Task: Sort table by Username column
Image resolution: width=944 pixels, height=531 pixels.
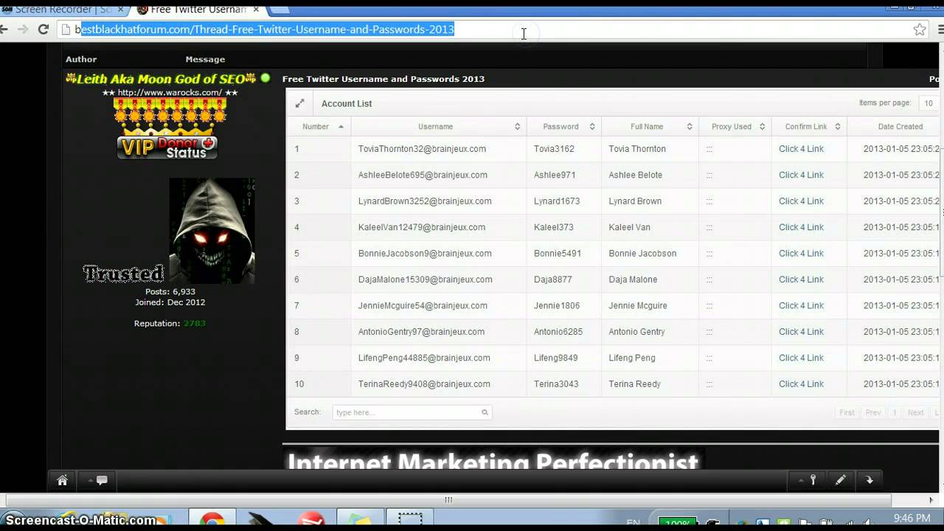Action: (439, 127)
